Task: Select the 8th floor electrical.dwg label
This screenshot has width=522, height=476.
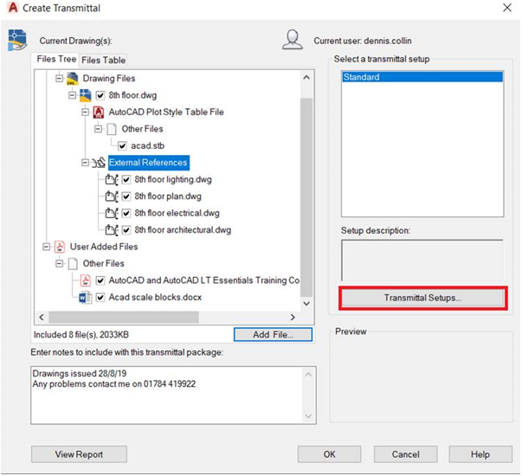Action: tap(177, 213)
